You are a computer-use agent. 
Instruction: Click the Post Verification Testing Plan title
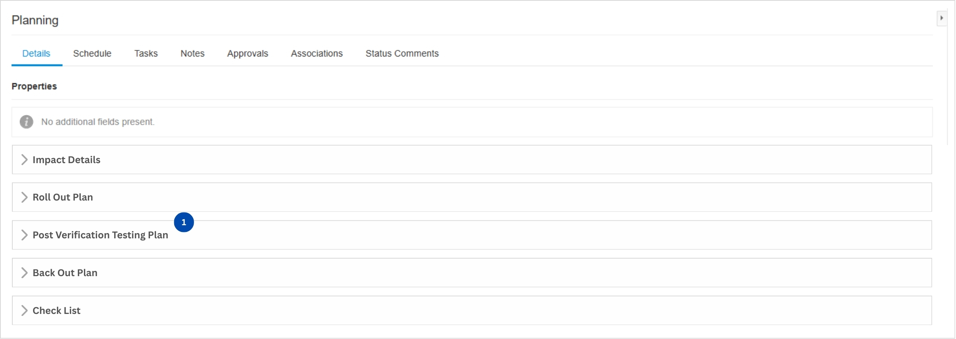pos(100,235)
